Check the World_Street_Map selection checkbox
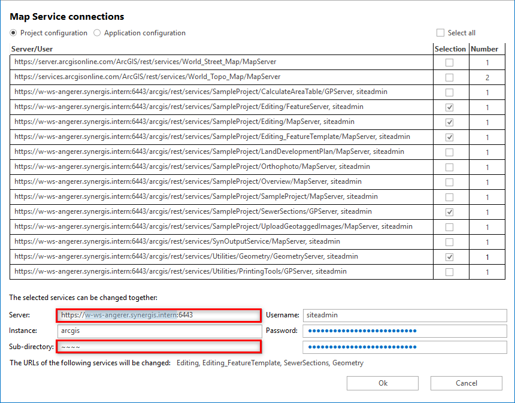Image resolution: width=515 pixels, height=403 pixels. pos(450,62)
